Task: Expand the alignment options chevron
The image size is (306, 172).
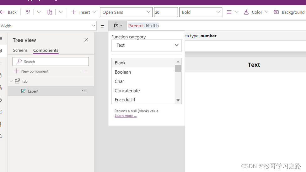Action: point(237,12)
